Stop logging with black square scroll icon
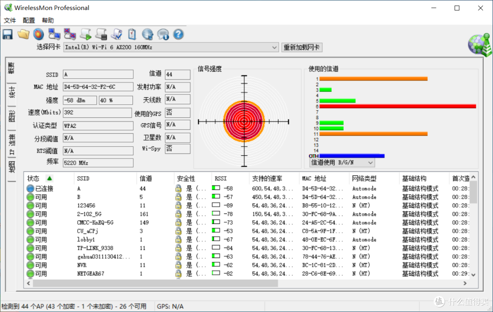The width and height of the screenshot is (493, 312). tap(101, 34)
